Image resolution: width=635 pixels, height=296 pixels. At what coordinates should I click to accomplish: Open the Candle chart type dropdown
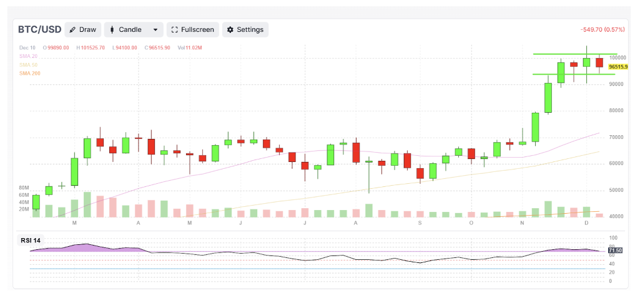(134, 29)
